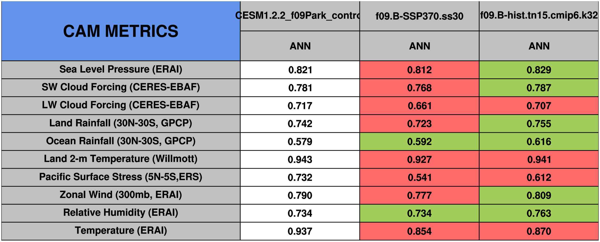Select the f09.B-SSP370.ss30 column header
This screenshot has width=600, height=242.
pos(419,16)
